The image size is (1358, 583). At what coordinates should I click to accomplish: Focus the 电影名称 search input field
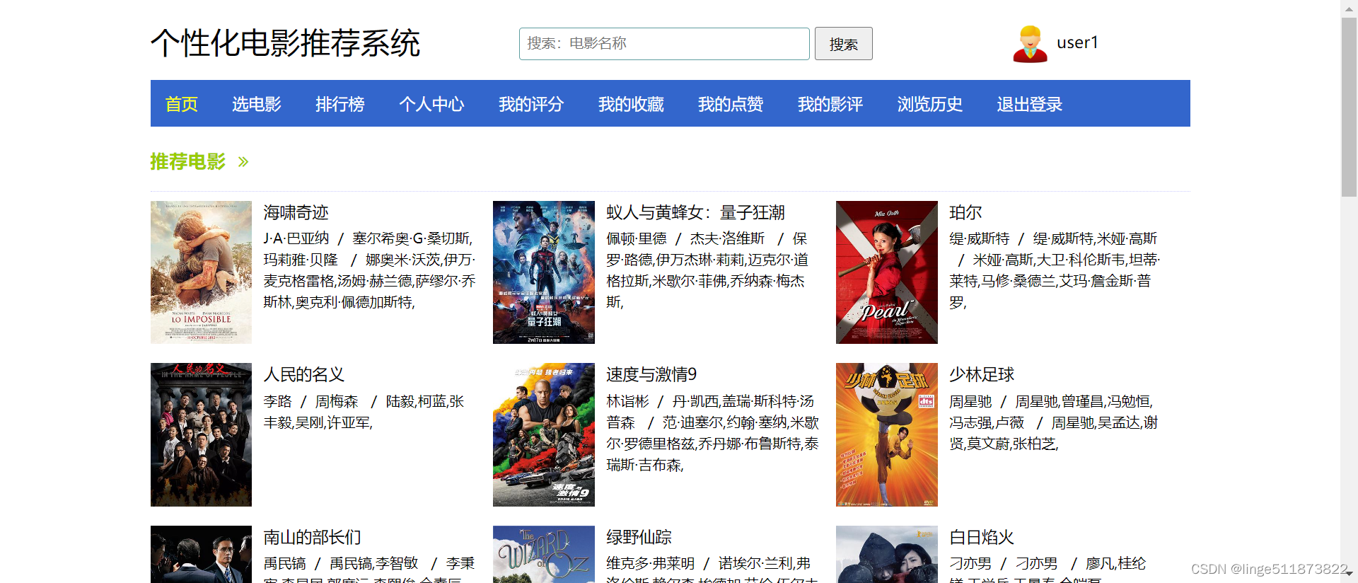click(664, 44)
